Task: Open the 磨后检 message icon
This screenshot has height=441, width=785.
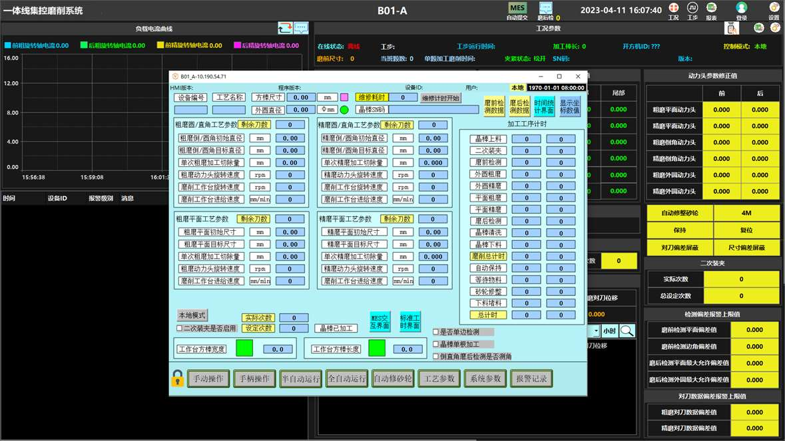Action: 546,8
